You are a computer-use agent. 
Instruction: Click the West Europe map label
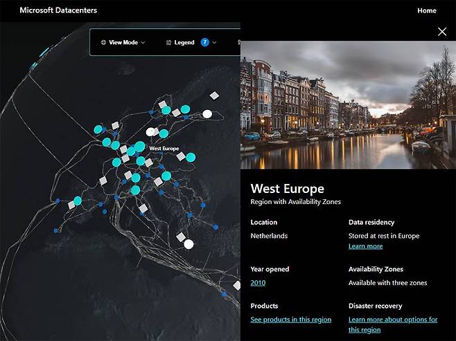[x=164, y=149]
